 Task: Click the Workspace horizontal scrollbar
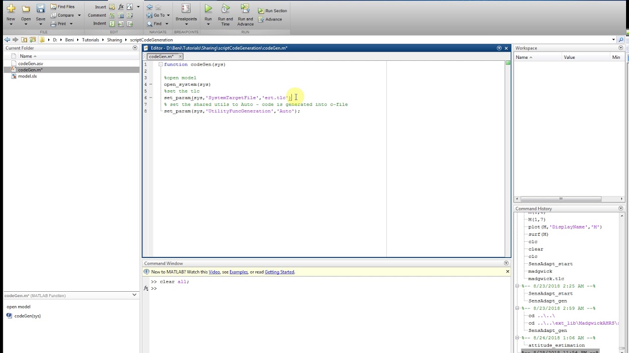[x=561, y=199]
